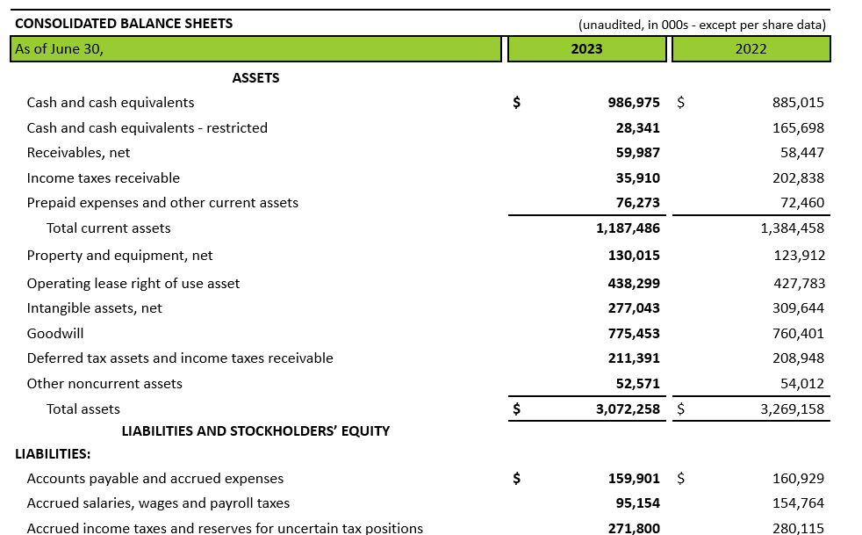Click 2022 other noncurrent assets value 54,012
The height and width of the screenshot is (535, 862).
pyautogui.click(x=801, y=384)
